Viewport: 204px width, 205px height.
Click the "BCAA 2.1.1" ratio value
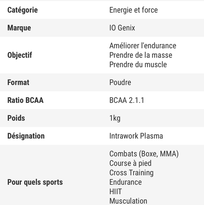click(127, 100)
